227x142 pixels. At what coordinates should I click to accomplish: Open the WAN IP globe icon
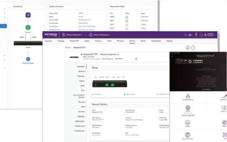point(188,108)
